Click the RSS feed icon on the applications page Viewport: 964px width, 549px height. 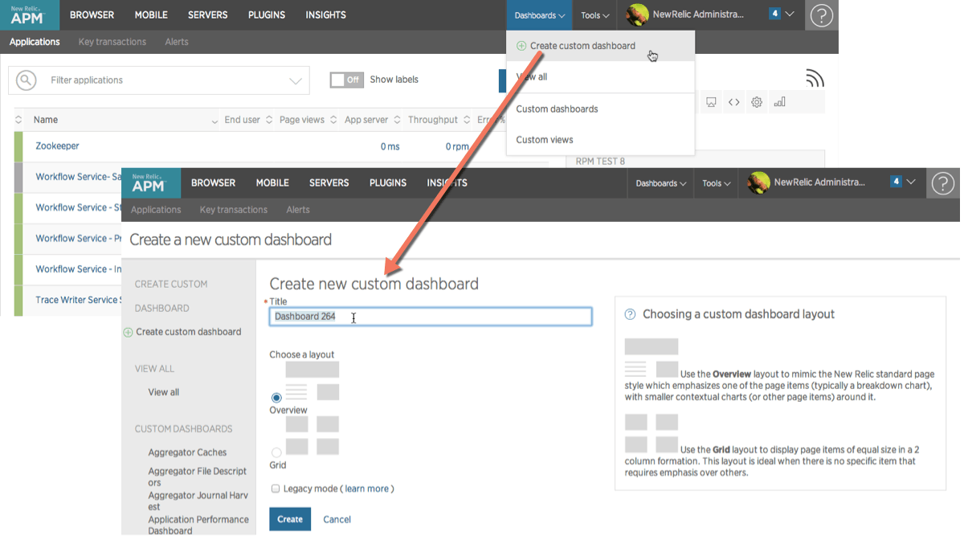click(815, 78)
